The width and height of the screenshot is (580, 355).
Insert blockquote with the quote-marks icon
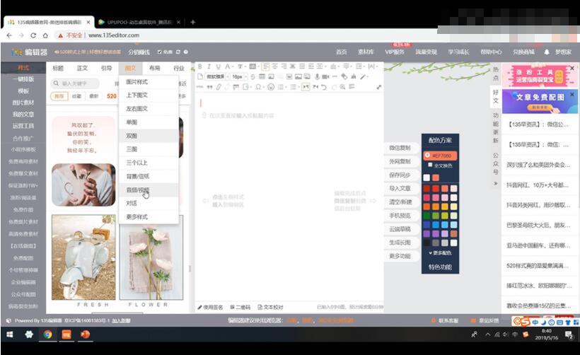pos(210,87)
